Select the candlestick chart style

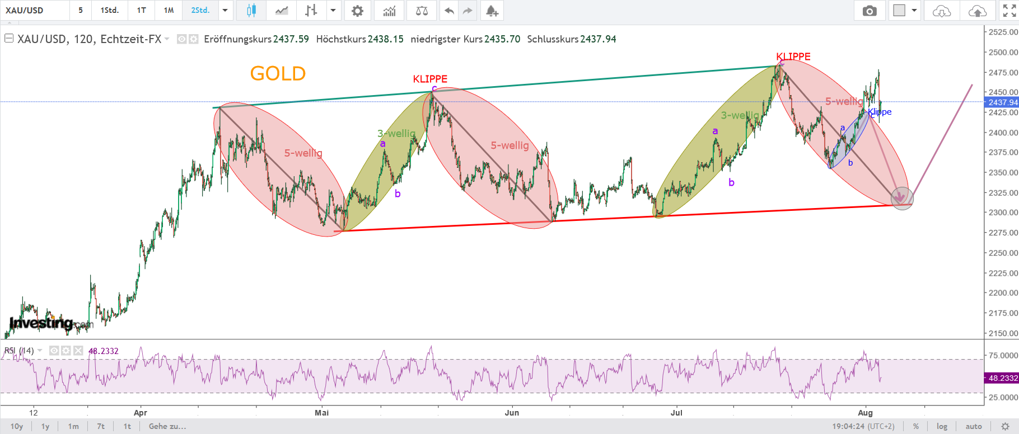251,11
